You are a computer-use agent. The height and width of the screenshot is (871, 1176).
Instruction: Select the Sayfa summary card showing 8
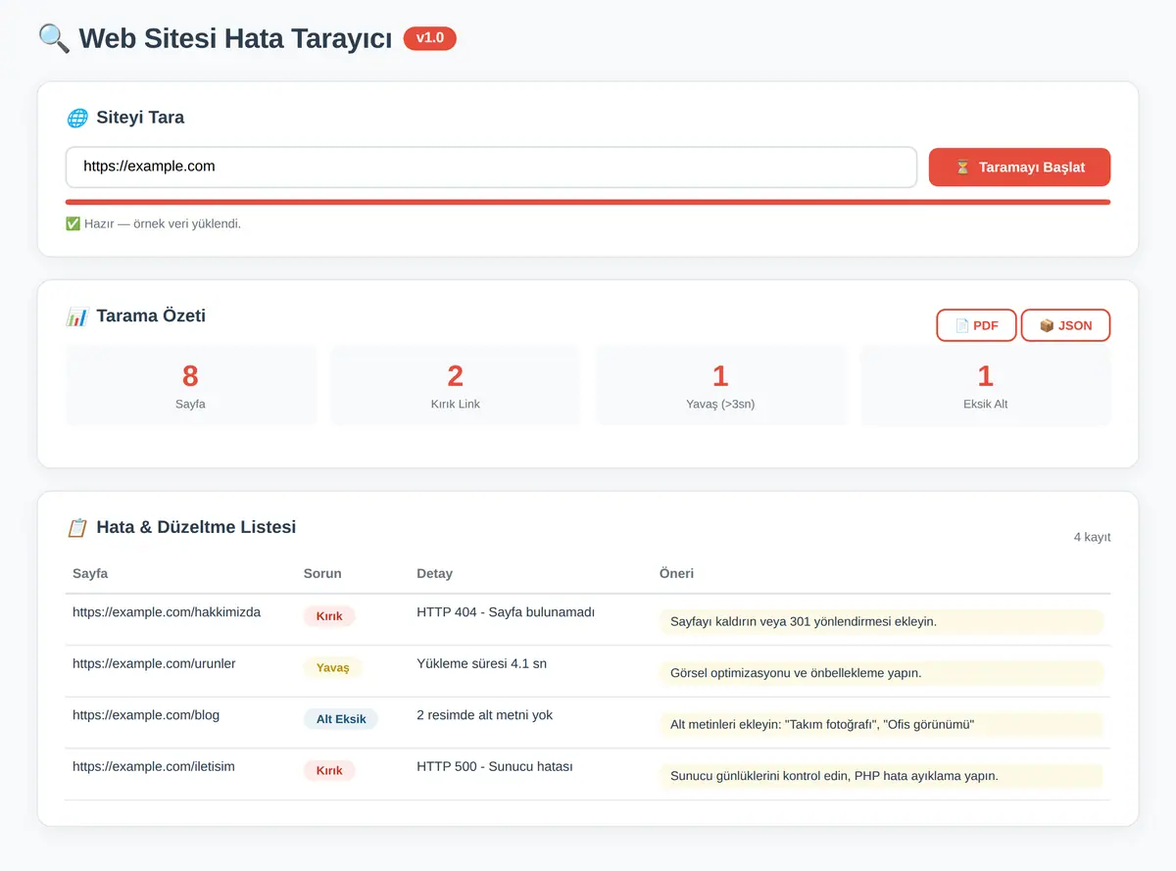coord(191,385)
